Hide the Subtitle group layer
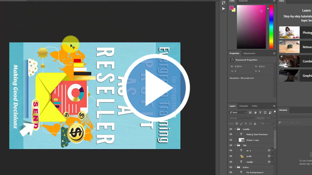This screenshot has width=312, height=175. tap(230, 129)
